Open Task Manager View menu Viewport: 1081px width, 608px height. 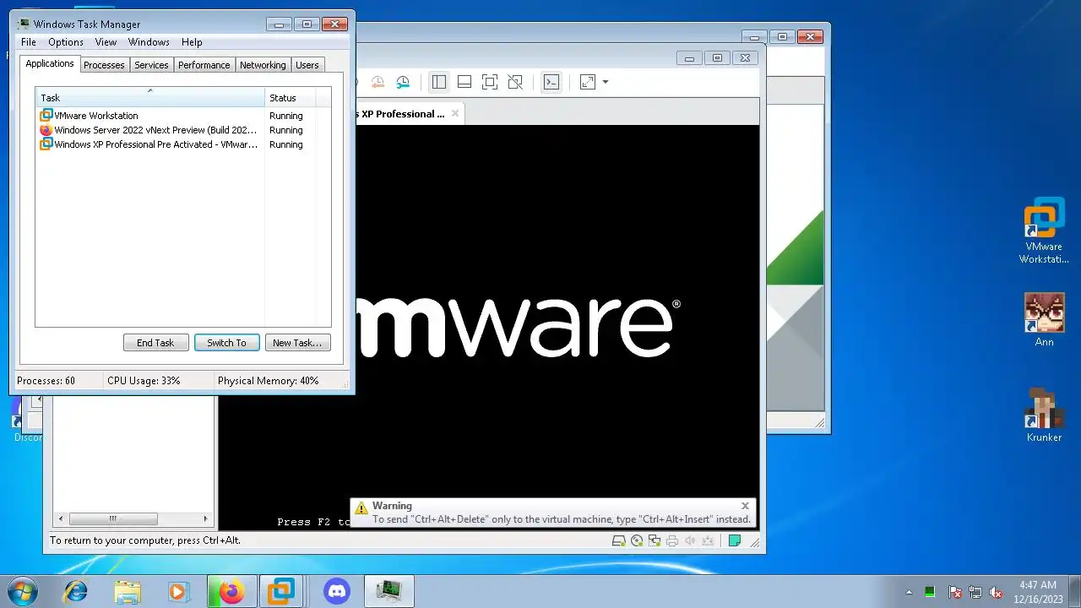106,42
